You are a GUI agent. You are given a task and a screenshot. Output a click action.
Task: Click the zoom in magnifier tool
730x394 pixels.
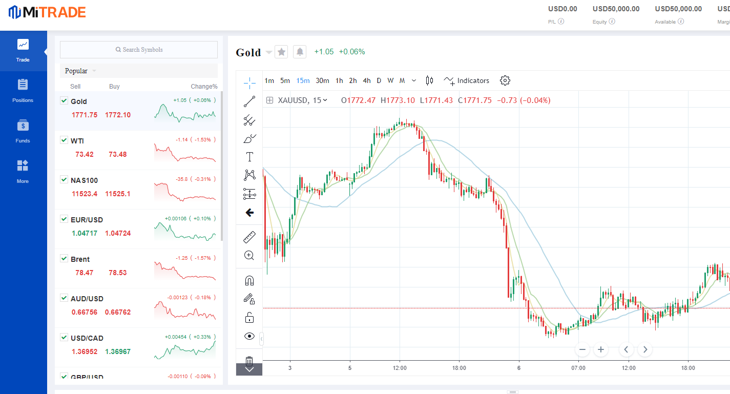click(249, 255)
